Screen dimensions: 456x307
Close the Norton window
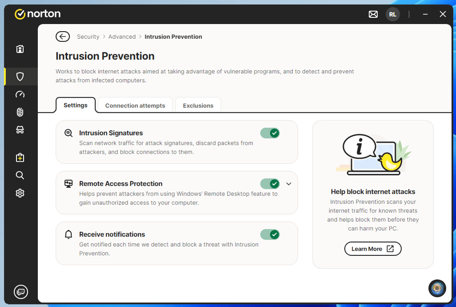pos(443,14)
